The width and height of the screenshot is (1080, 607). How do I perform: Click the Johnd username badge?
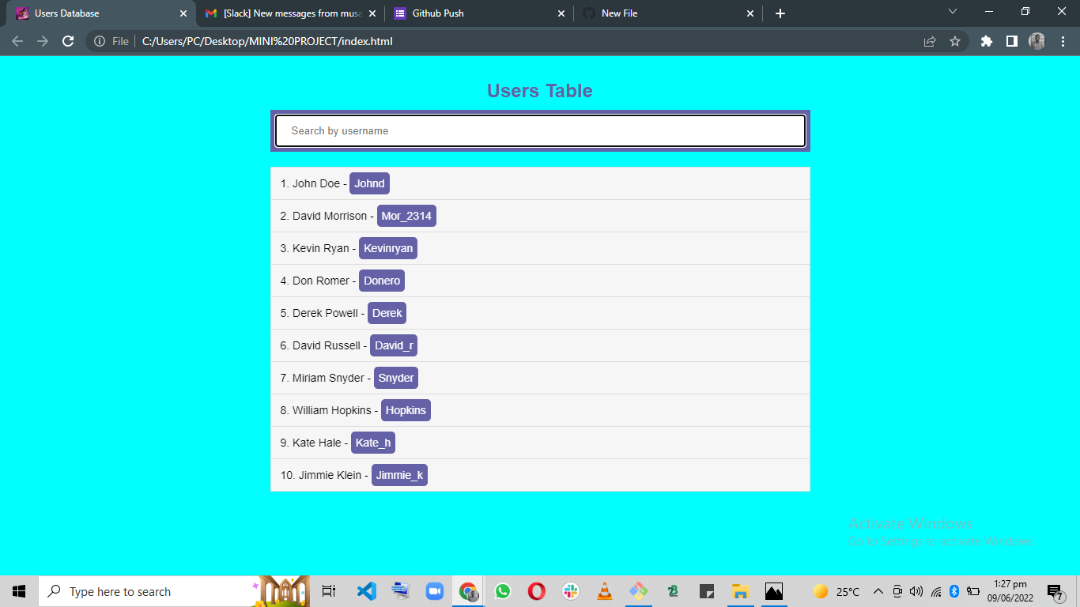368,183
